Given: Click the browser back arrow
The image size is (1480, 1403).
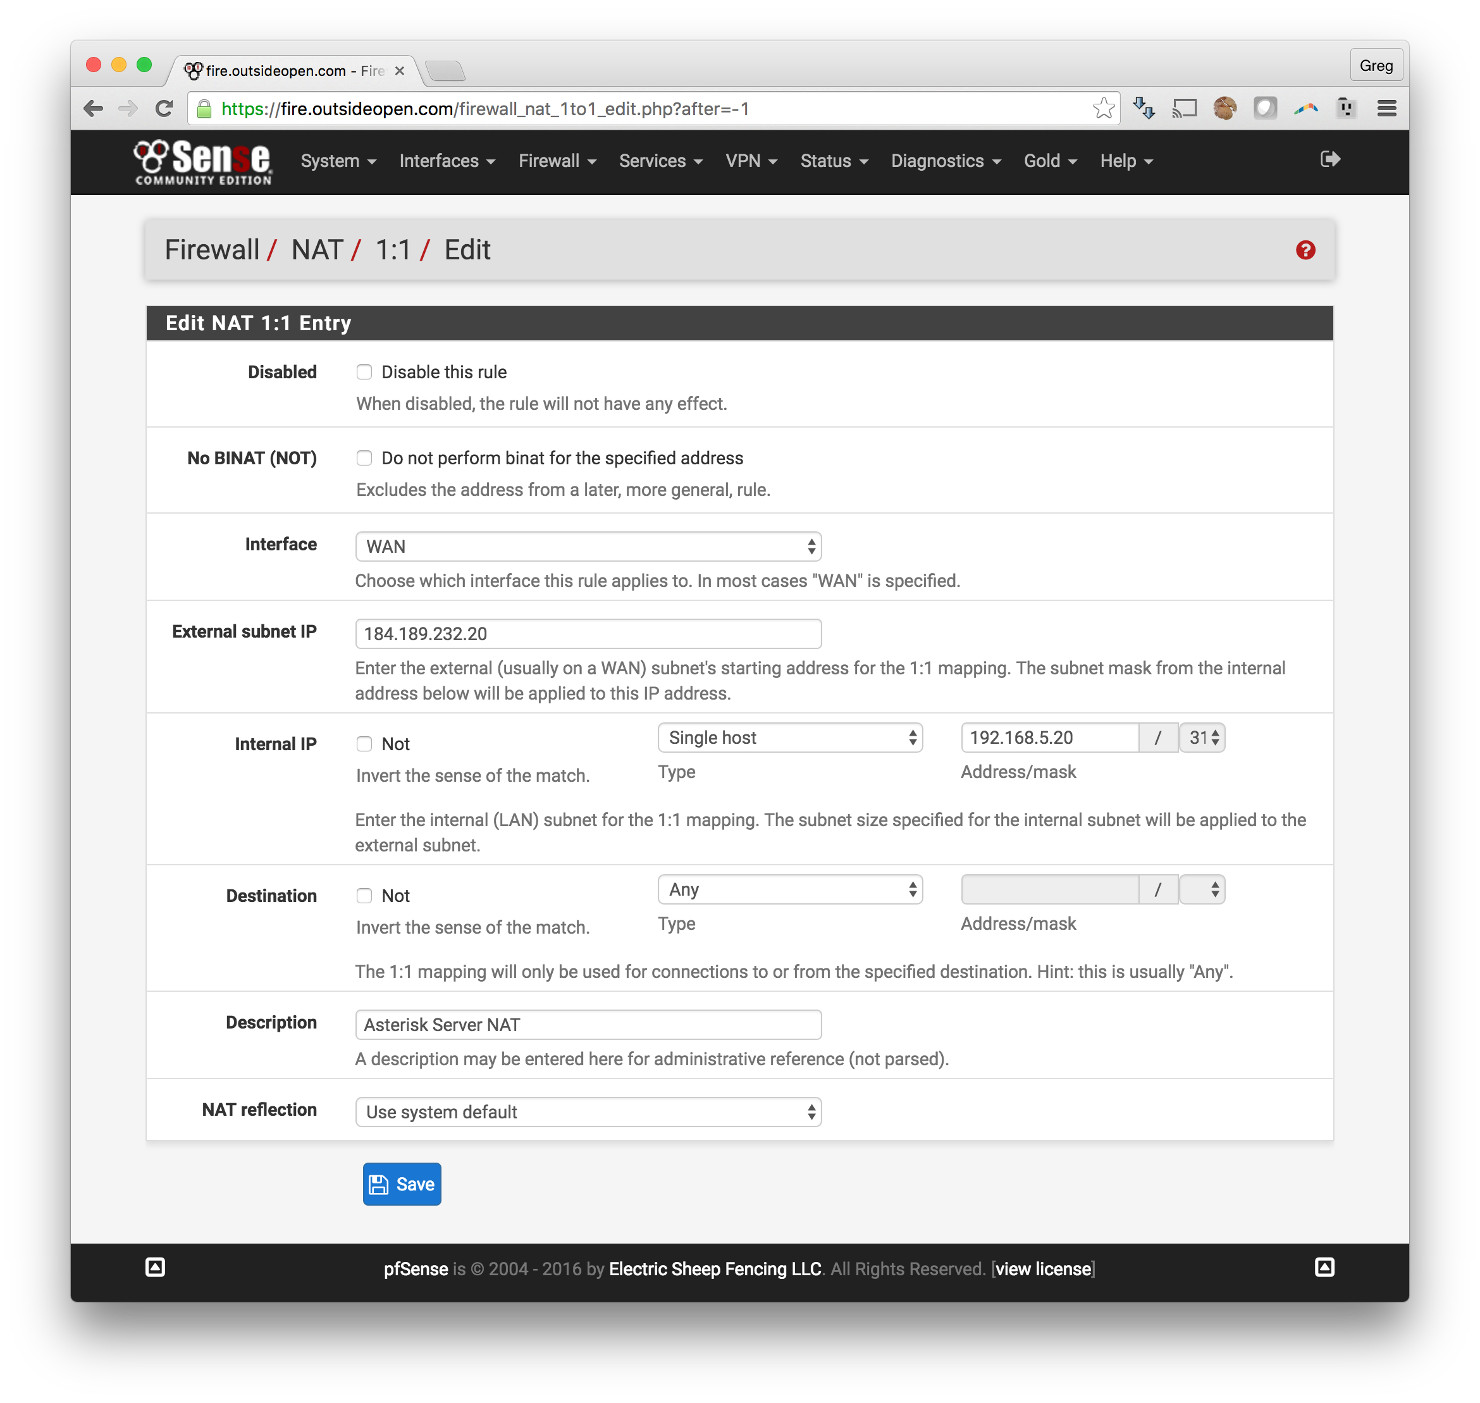Looking at the screenshot, I should click(x=94, y=108).
